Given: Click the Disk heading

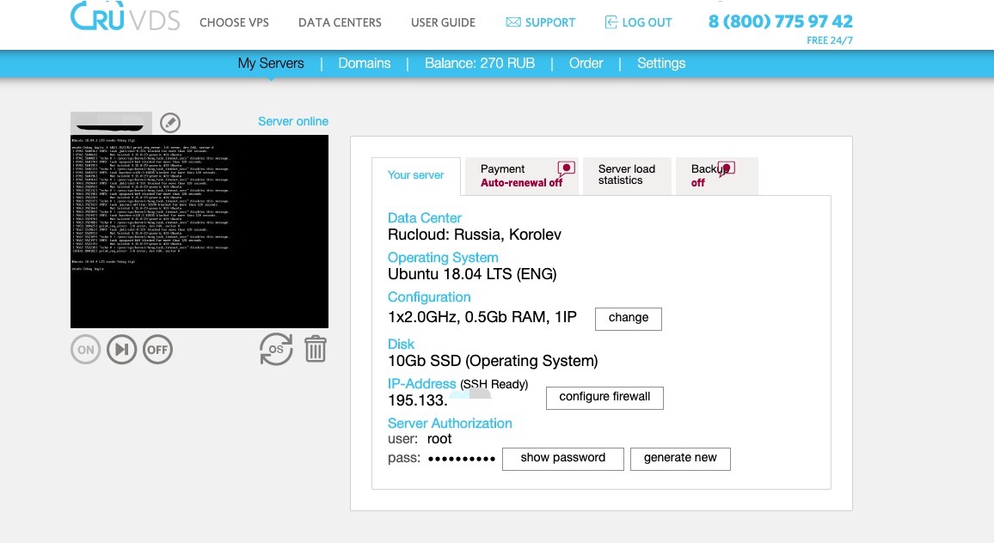Looking at the screenshot, I should click(402, 344).
